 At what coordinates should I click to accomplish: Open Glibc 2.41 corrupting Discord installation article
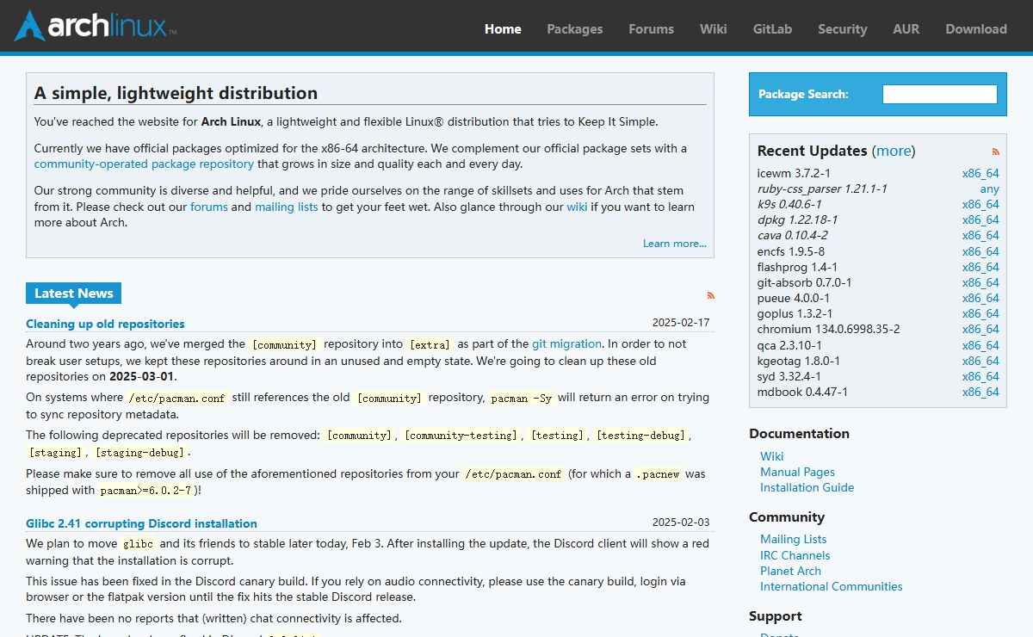pyautogui.click(x=141, y=523)
